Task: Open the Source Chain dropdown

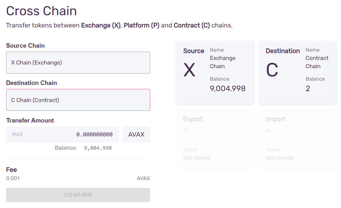Action: point(78,63)
